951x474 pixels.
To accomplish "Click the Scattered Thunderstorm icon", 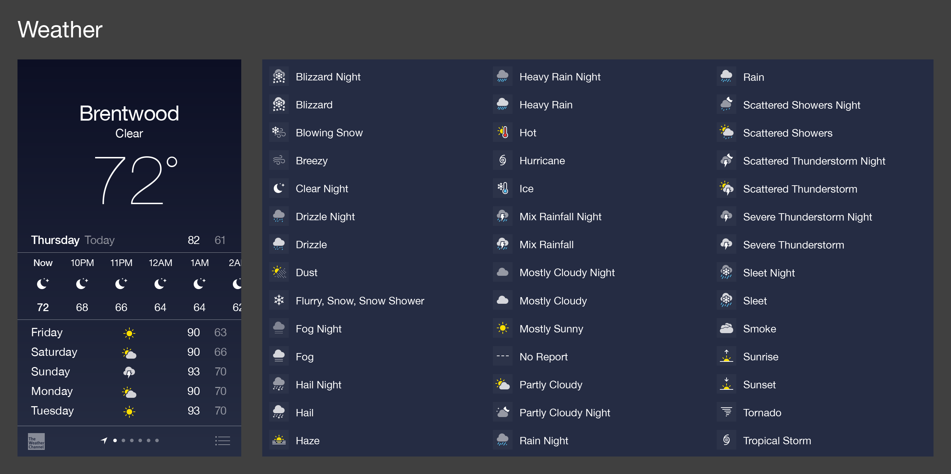I will coord(726,188).
